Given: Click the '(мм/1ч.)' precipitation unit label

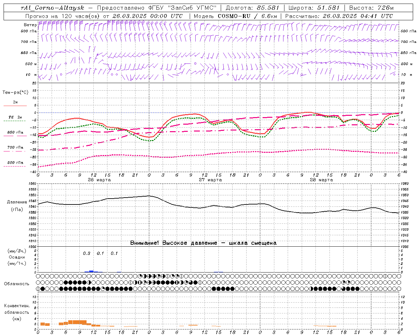Looking at the screenshot, I should (17, 263).
